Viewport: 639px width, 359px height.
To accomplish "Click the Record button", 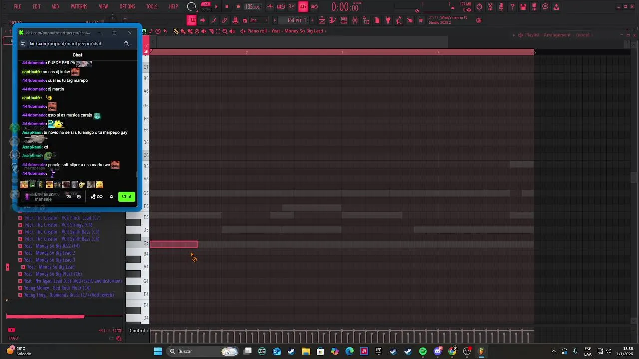I will tap(238, 7).
